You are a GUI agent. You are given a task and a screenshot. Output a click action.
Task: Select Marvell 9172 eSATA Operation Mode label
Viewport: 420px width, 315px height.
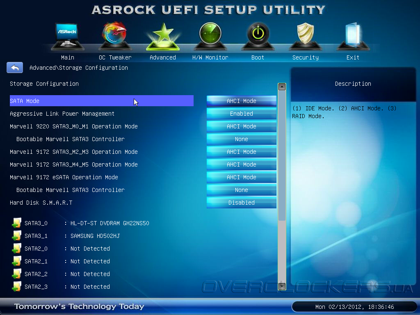point(64,177)
